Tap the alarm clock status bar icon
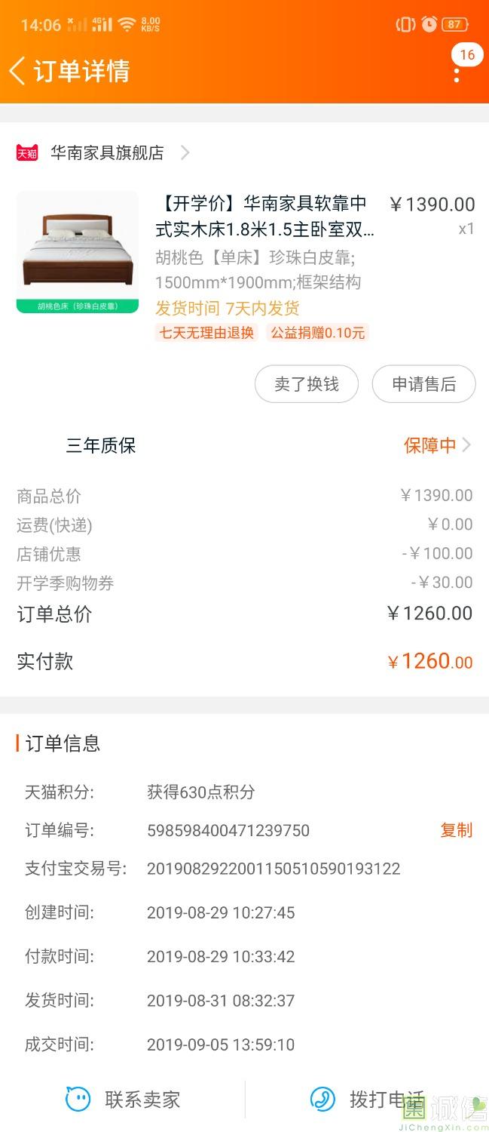The image size is (489, 1132). [429, 24]
